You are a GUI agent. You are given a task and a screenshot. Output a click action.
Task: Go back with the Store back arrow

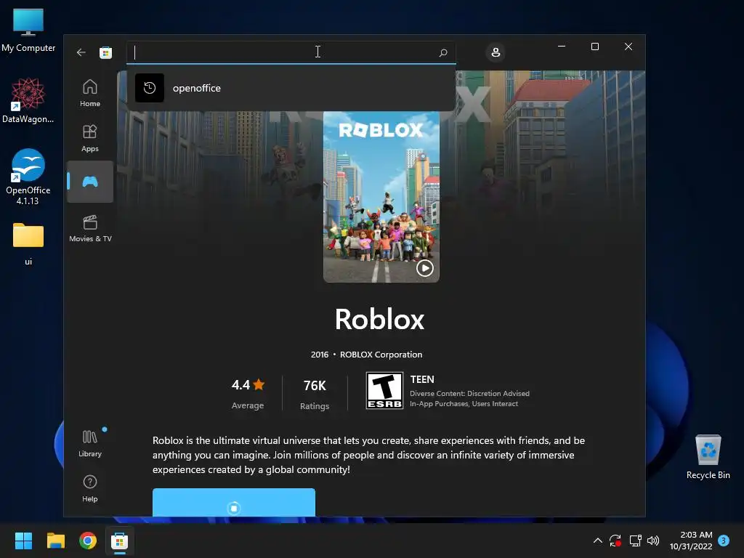click(81, 52)
